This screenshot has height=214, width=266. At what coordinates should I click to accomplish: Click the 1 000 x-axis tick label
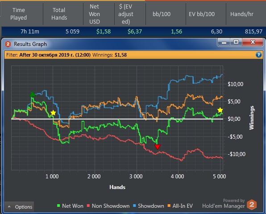pyautogui.click(x=52, y=177)
